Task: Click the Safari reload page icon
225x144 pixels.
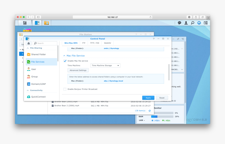Action: 150,17
